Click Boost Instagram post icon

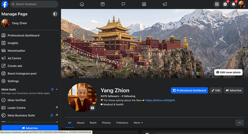pyautogui.click(x=4, y=74)
